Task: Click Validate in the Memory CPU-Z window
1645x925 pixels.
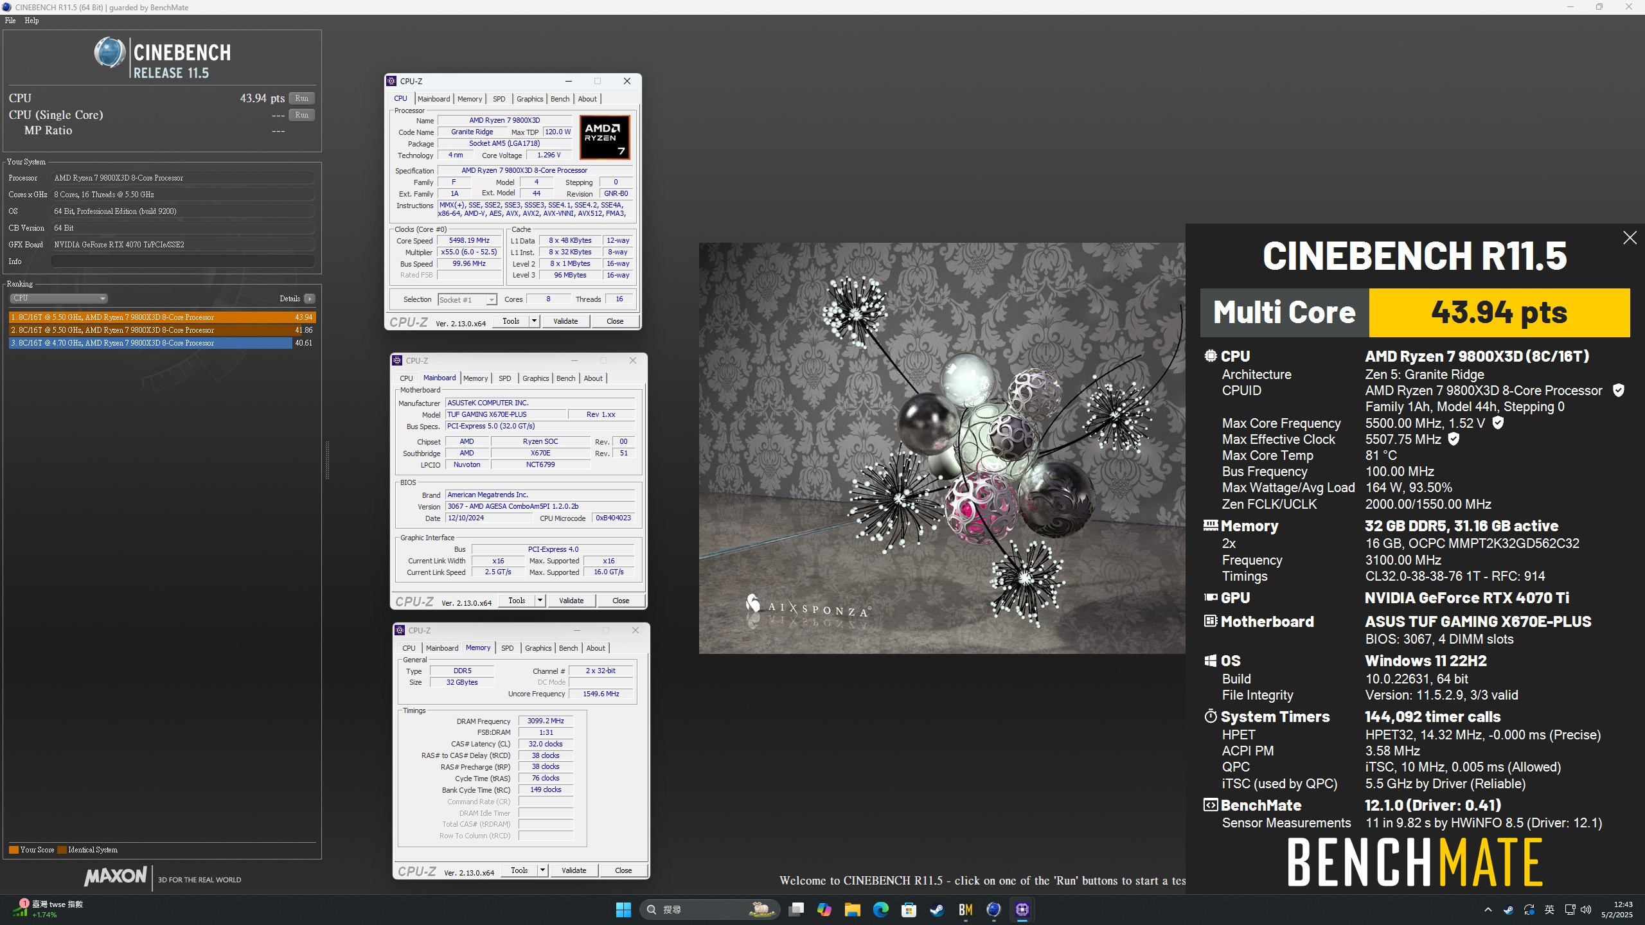Action: tap(574, 870)
